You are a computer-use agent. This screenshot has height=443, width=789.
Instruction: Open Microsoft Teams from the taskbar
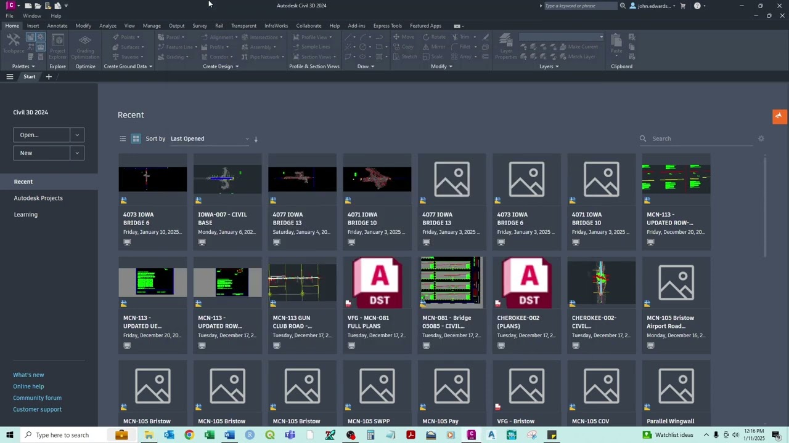pyautogui.click(x=290, y=435)
